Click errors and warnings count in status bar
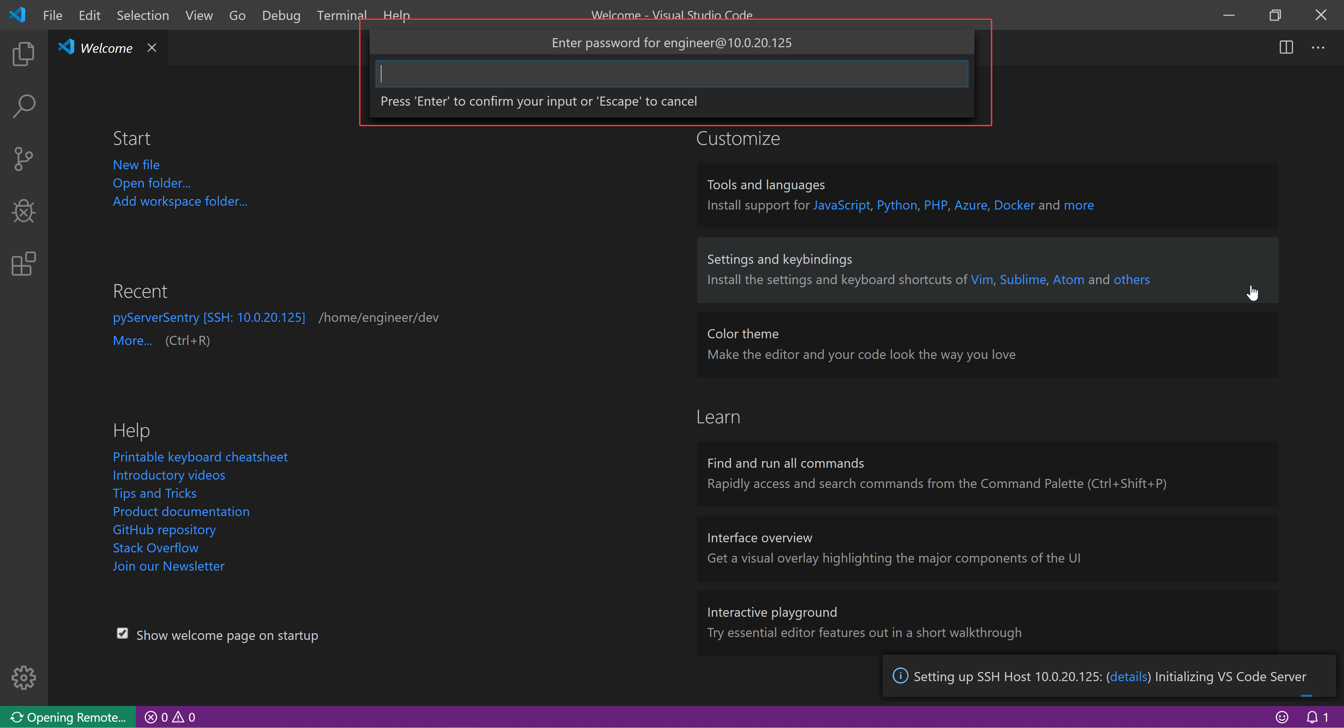The image size is (1344, 728). 170,717
